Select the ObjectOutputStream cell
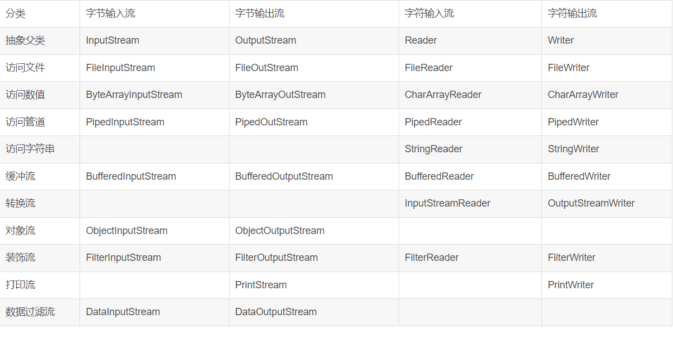This screenshot has width=673, height=337. point(314,231)
